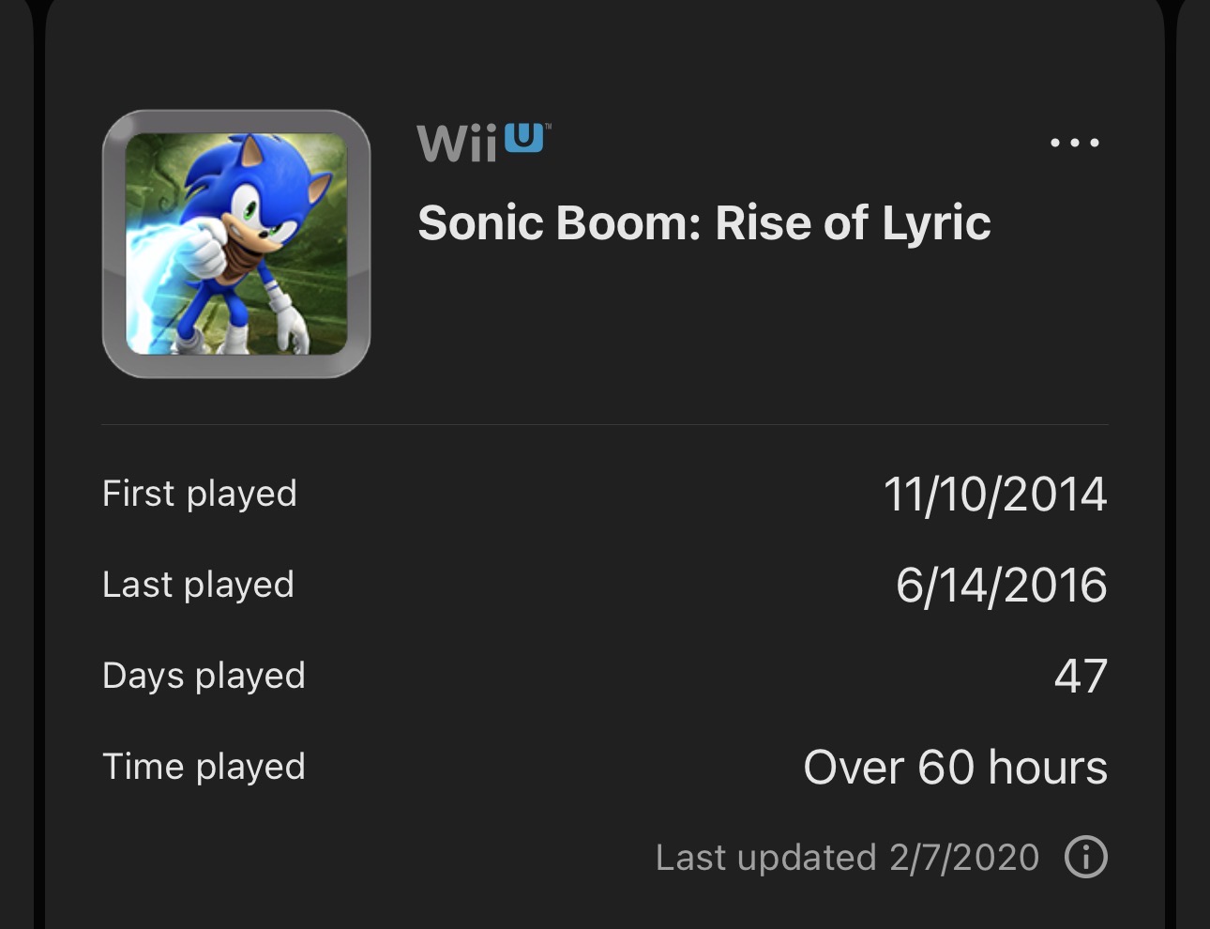Click the gray frame around the game icon
Viewport: 1210px width, 929px height.
[113, 244]
